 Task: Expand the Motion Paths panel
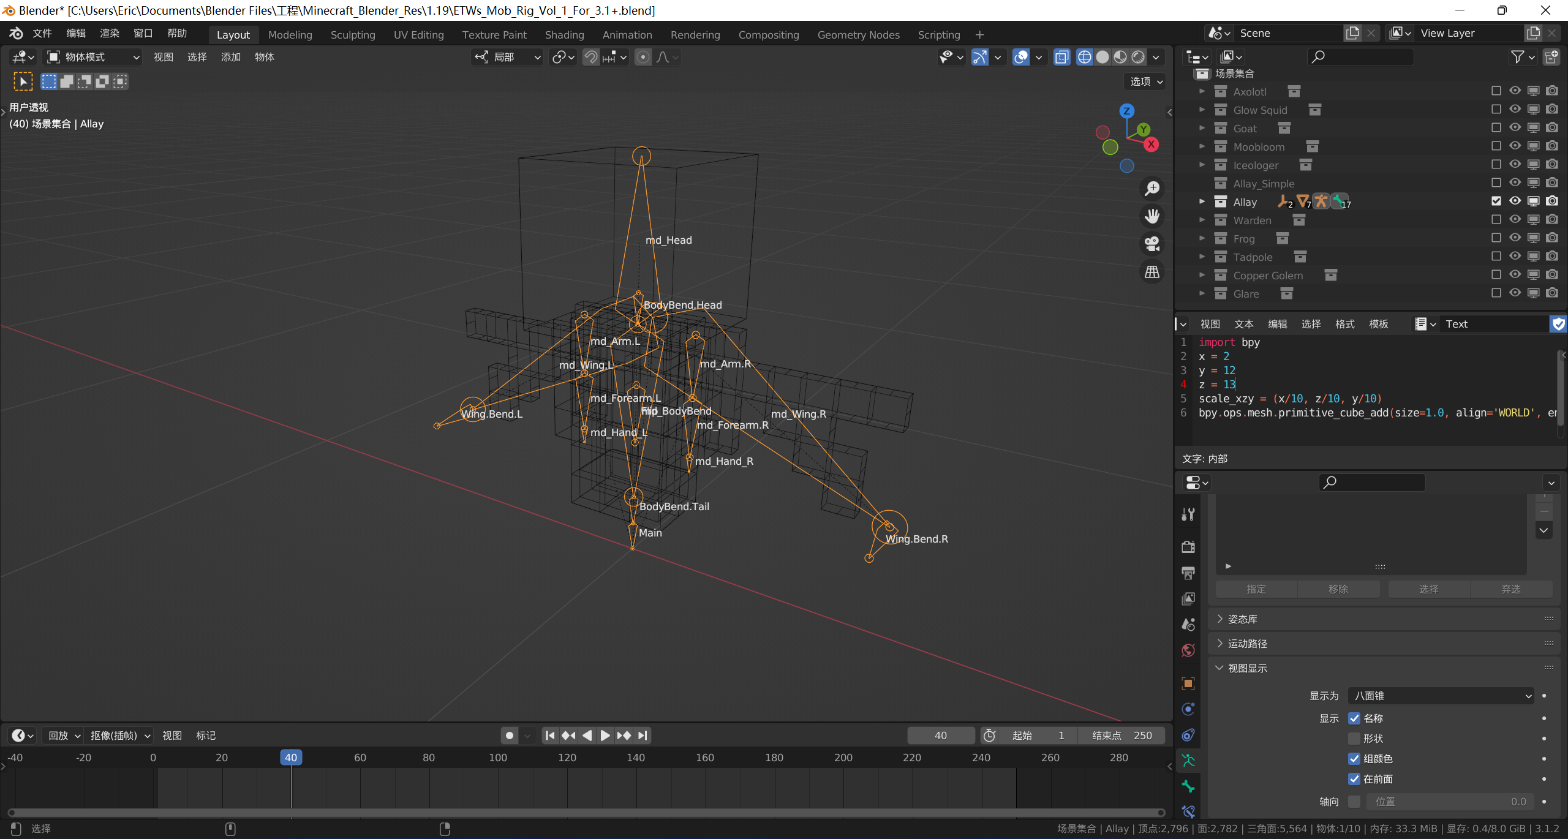point(1247,644)
